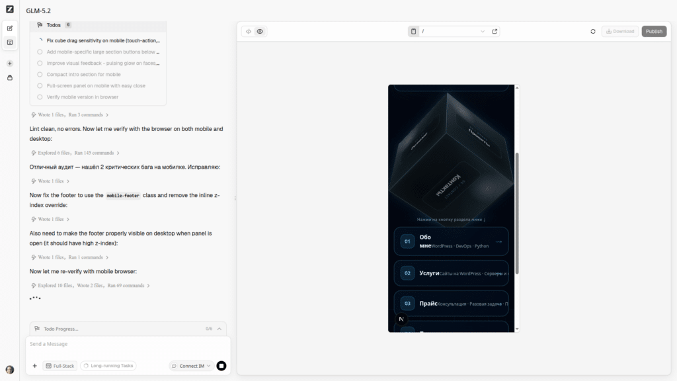Image resolution: width=677 pixels, height=381 pixels.
Task: Click the Todos flag icon
Action: coord(40,25)
